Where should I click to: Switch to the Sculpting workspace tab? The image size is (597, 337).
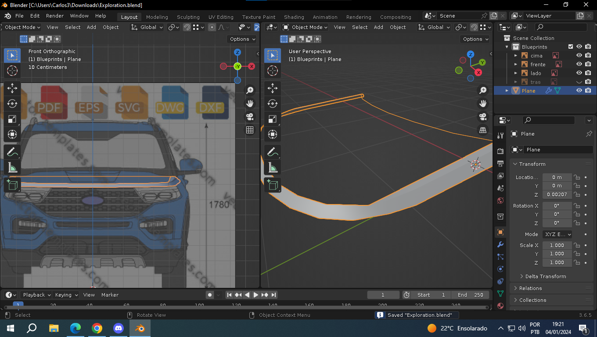(188, 17)
